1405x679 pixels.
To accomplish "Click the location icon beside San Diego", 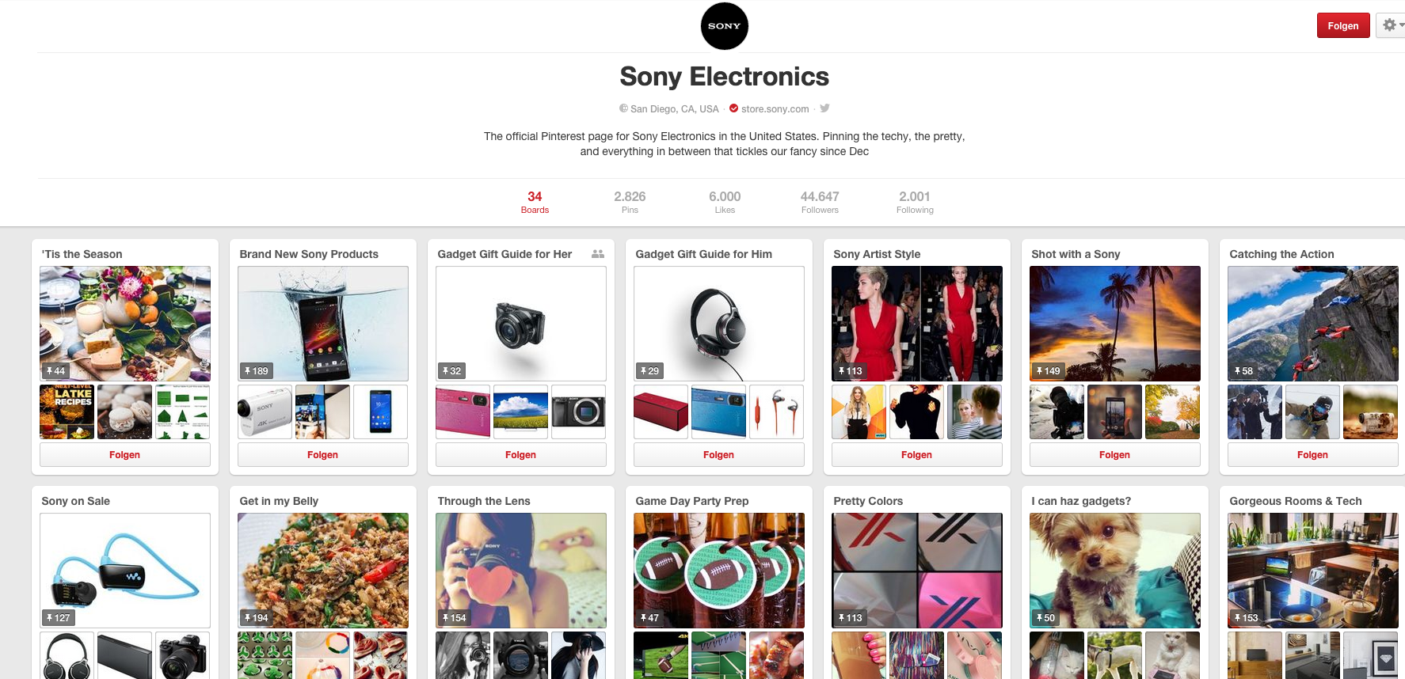I will [623, 108].
